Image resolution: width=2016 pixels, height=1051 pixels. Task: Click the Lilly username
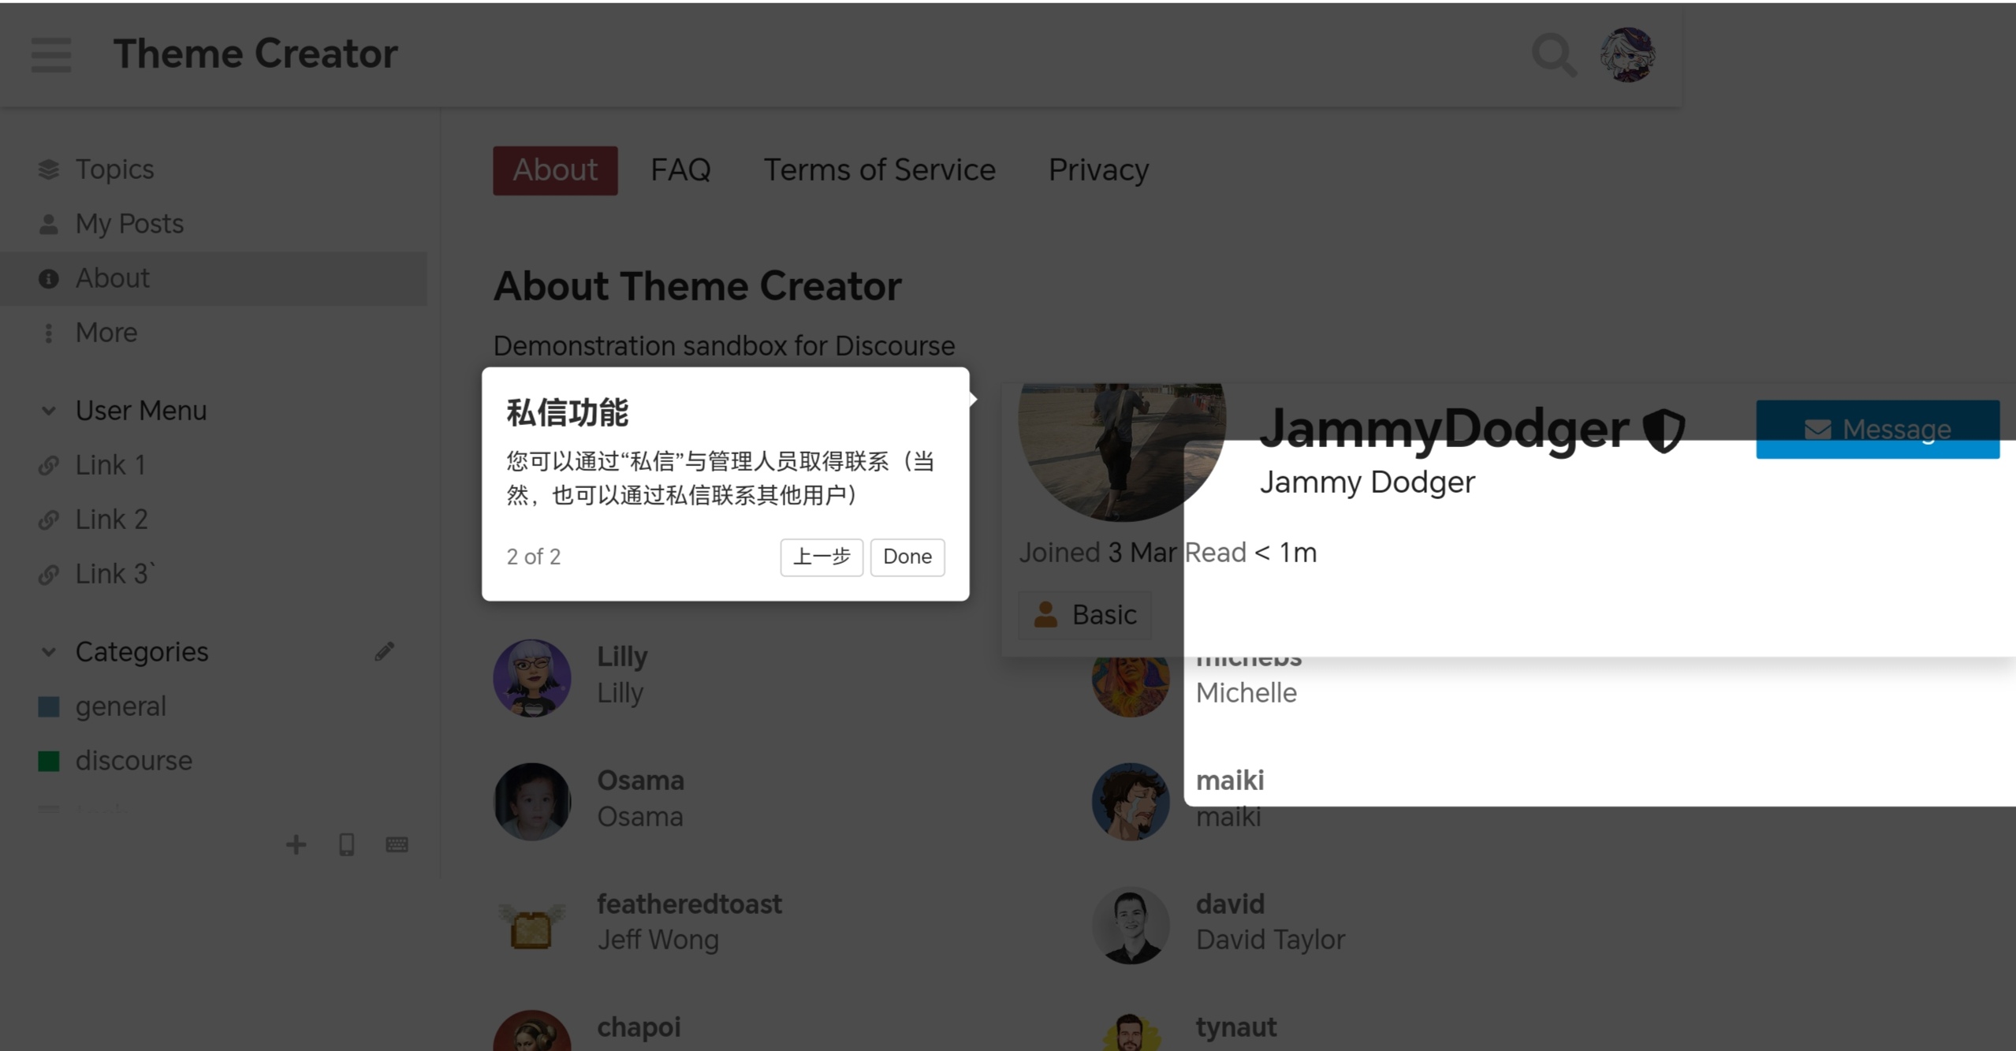click(x=622, y=656)
